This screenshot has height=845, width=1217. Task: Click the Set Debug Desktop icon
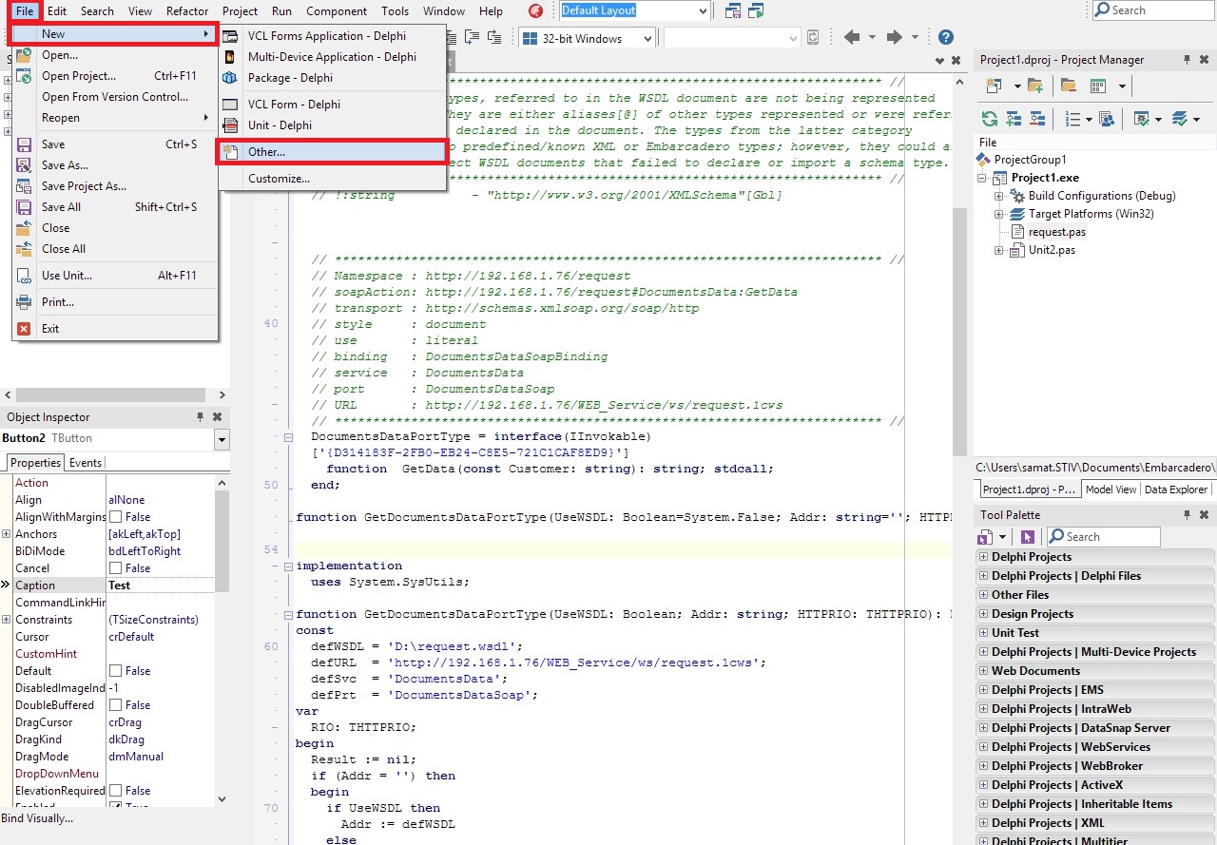click(756, 10)
